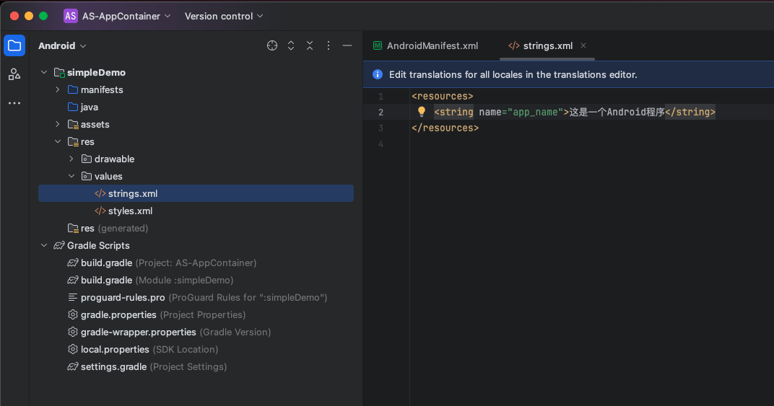Click the opening <resources> tag

pos(443,96)
